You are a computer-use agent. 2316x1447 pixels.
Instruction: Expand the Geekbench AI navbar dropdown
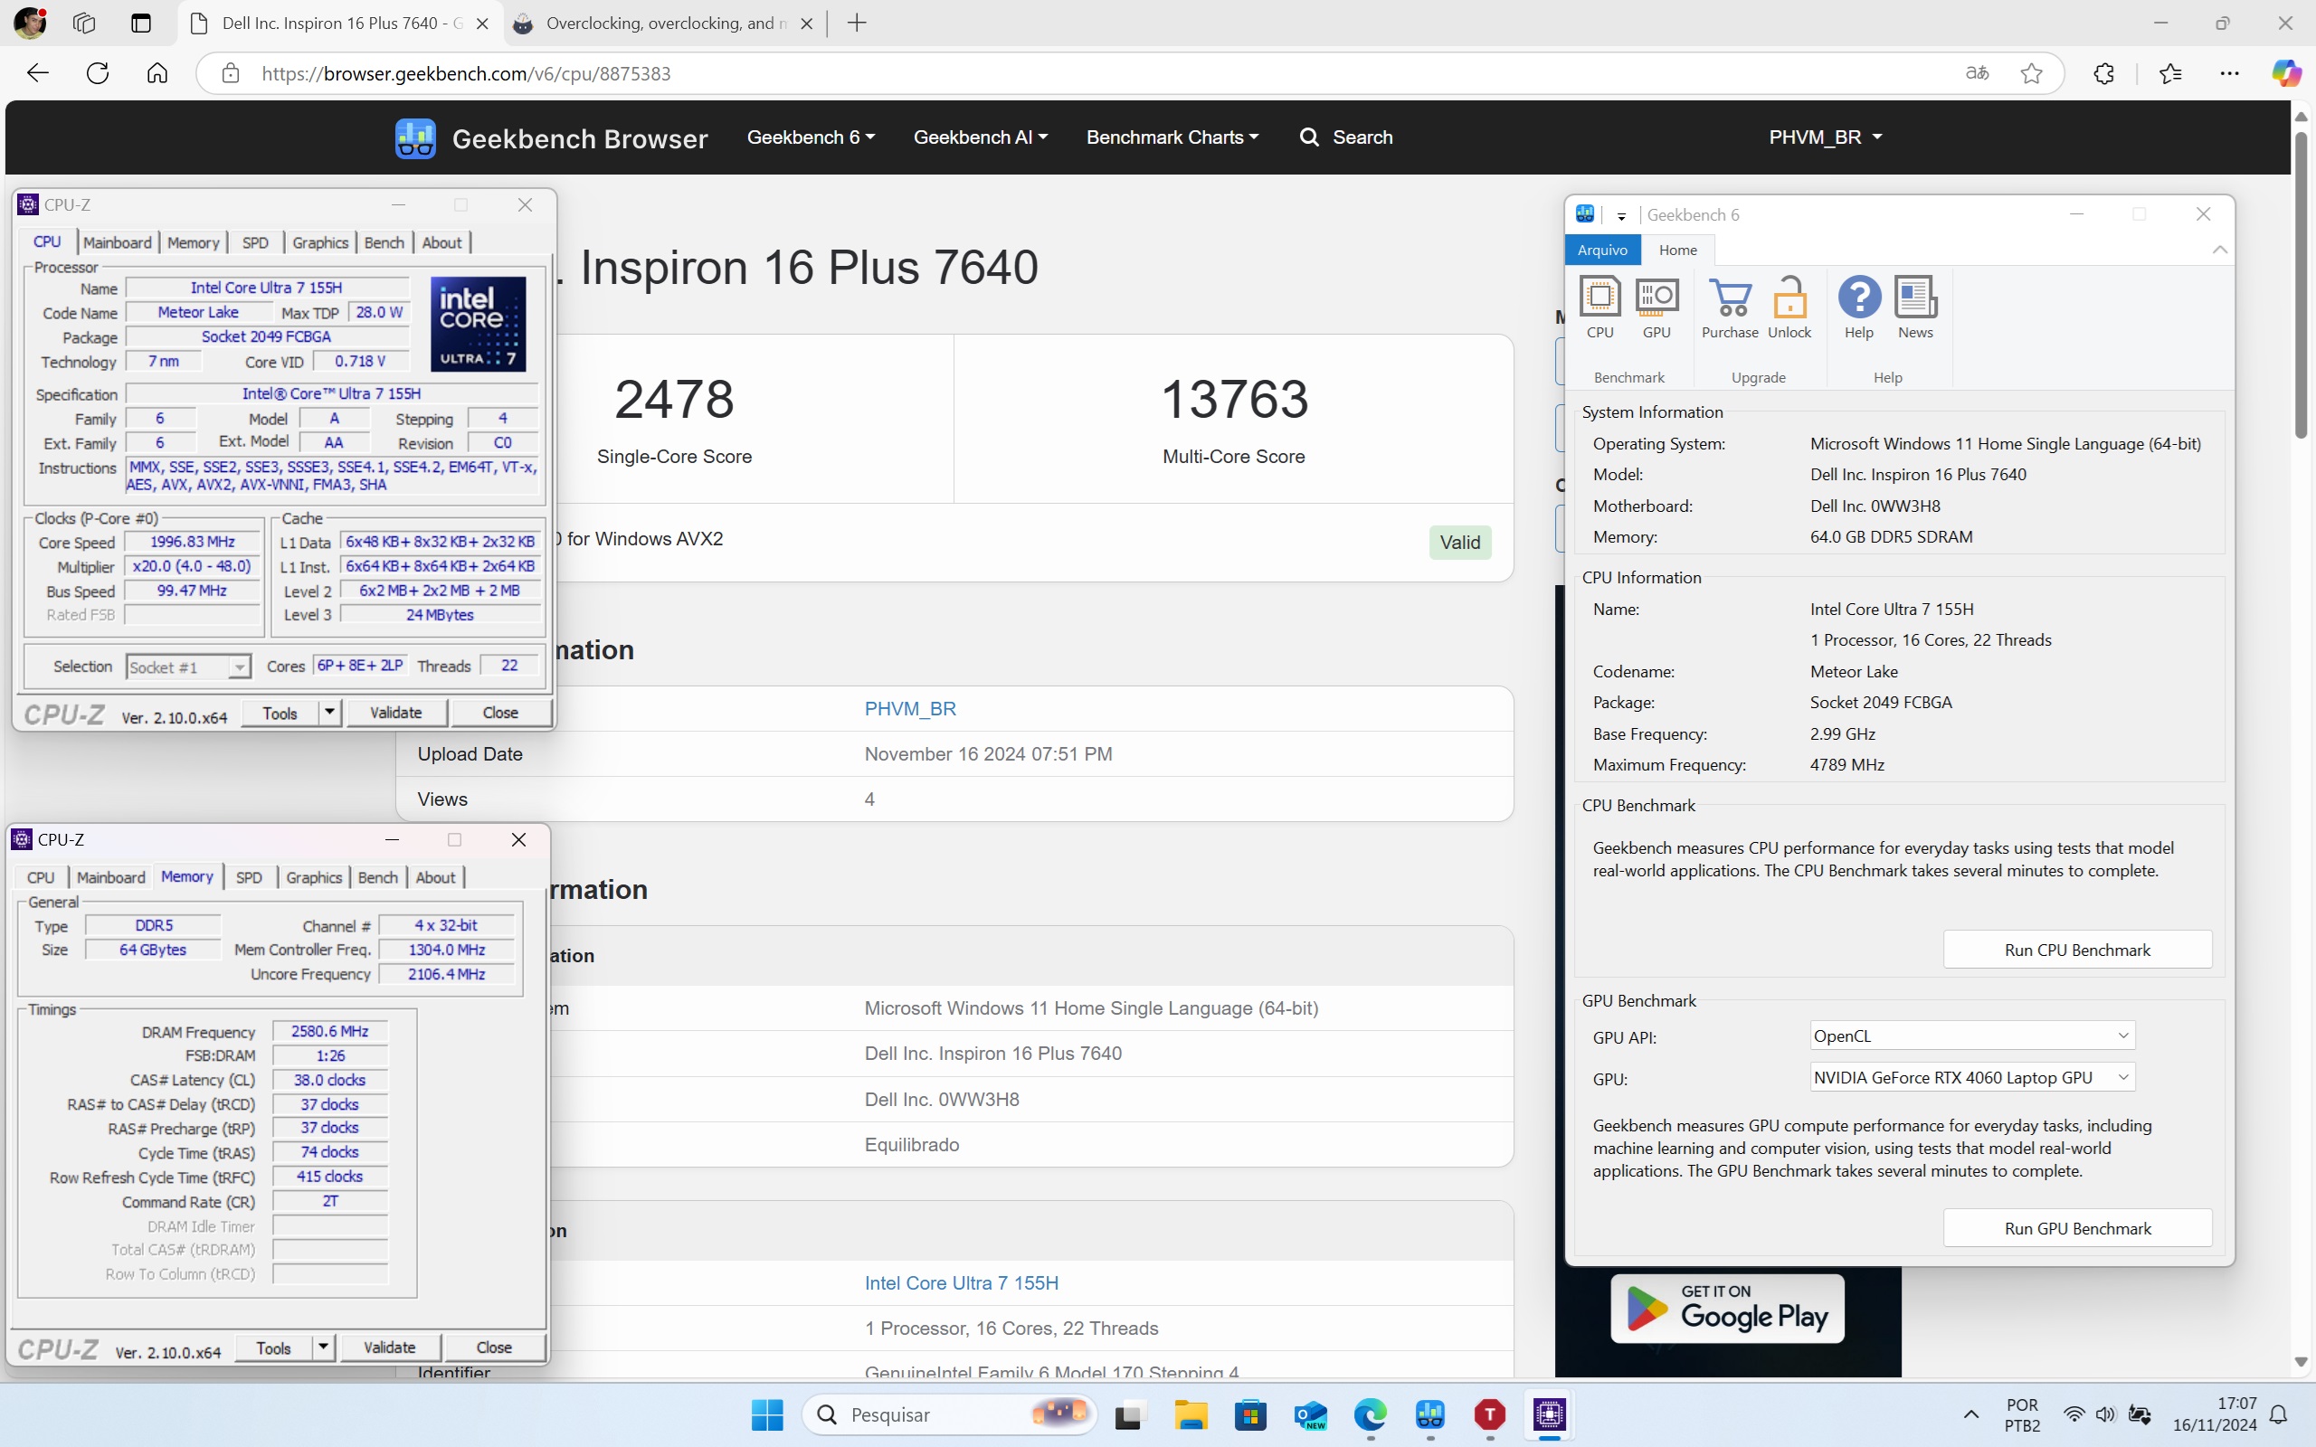tap(980, 137)
